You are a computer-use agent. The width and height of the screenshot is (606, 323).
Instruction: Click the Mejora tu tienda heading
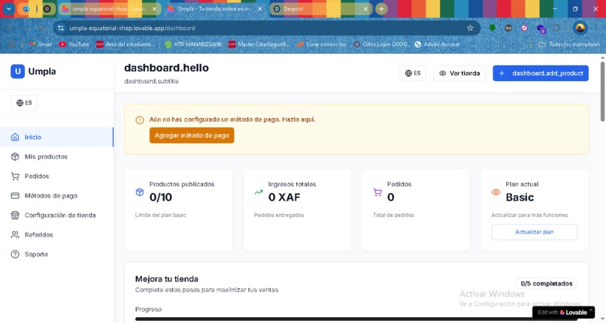[167, 279]
